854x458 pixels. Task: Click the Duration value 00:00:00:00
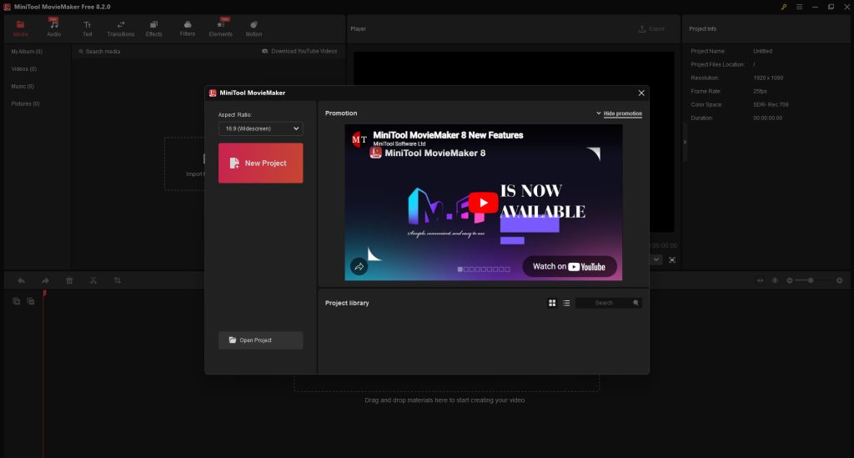pos(767,118)
